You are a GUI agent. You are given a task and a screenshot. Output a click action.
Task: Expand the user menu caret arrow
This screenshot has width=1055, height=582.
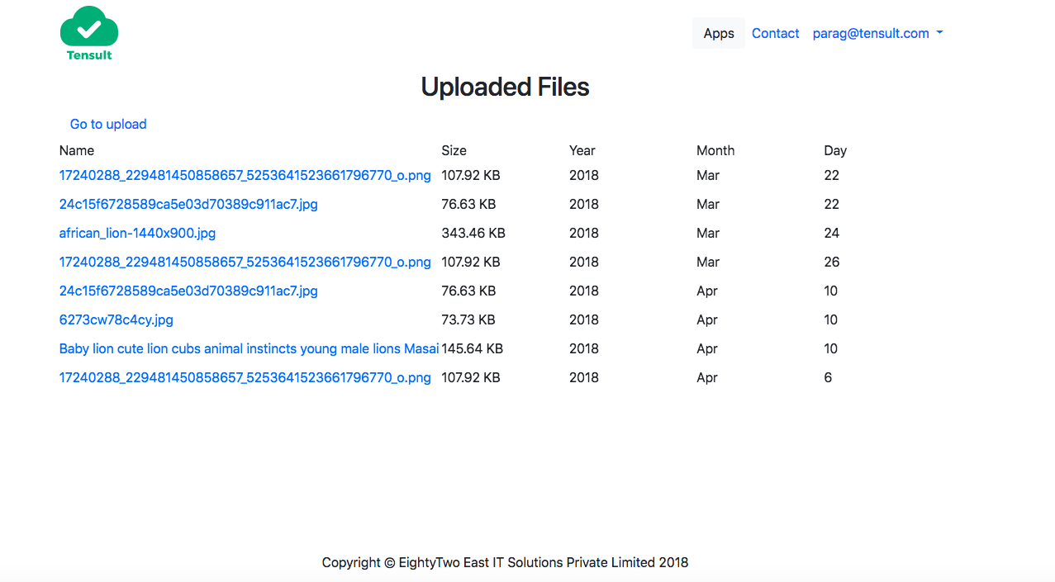click(939, 33)
